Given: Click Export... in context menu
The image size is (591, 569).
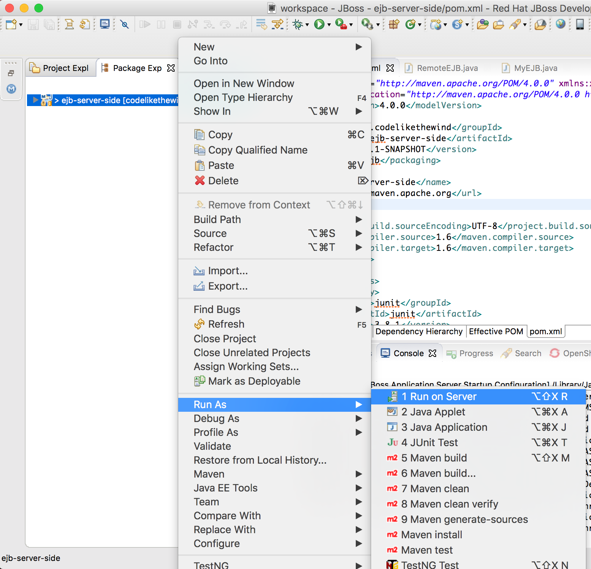Looking at the screenshot, I should [x=275, y=286].
